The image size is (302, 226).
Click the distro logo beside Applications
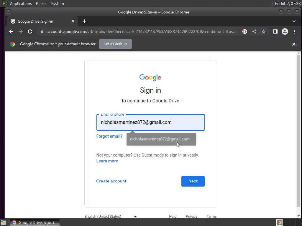5,4
